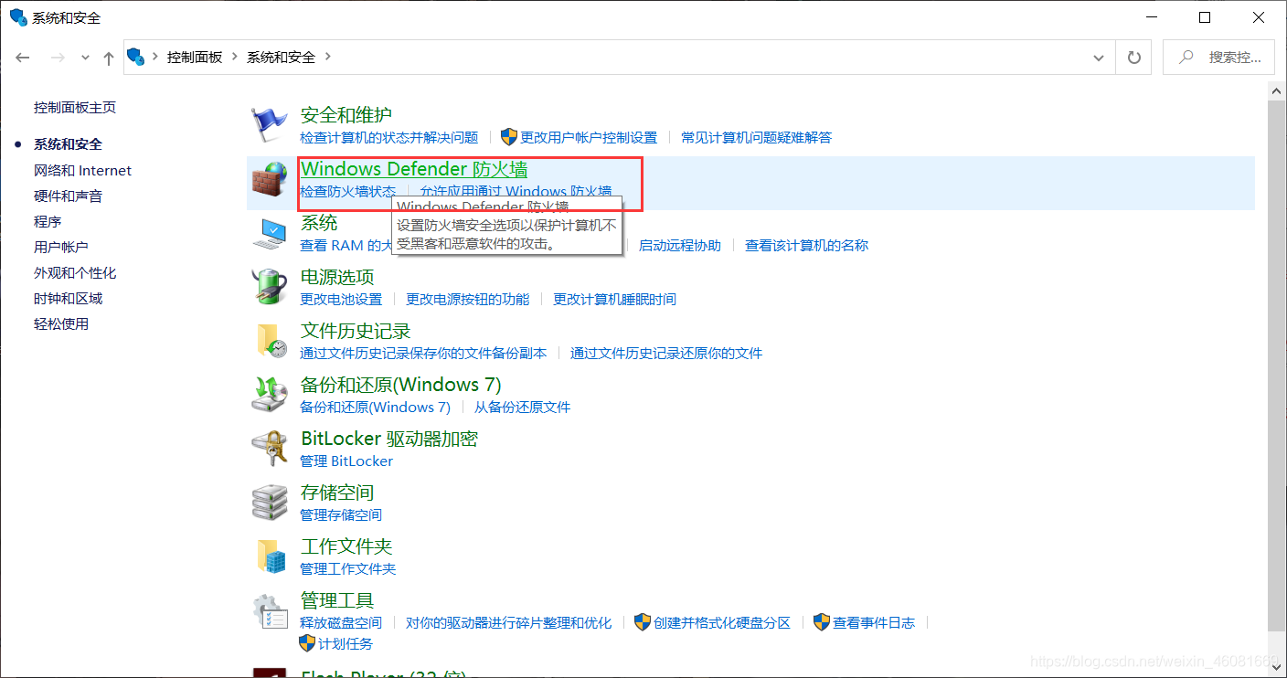This screenshot has width=1287, height=678.
Task: Click 查看该计算机的名称 link
Action: click(807, 245)
